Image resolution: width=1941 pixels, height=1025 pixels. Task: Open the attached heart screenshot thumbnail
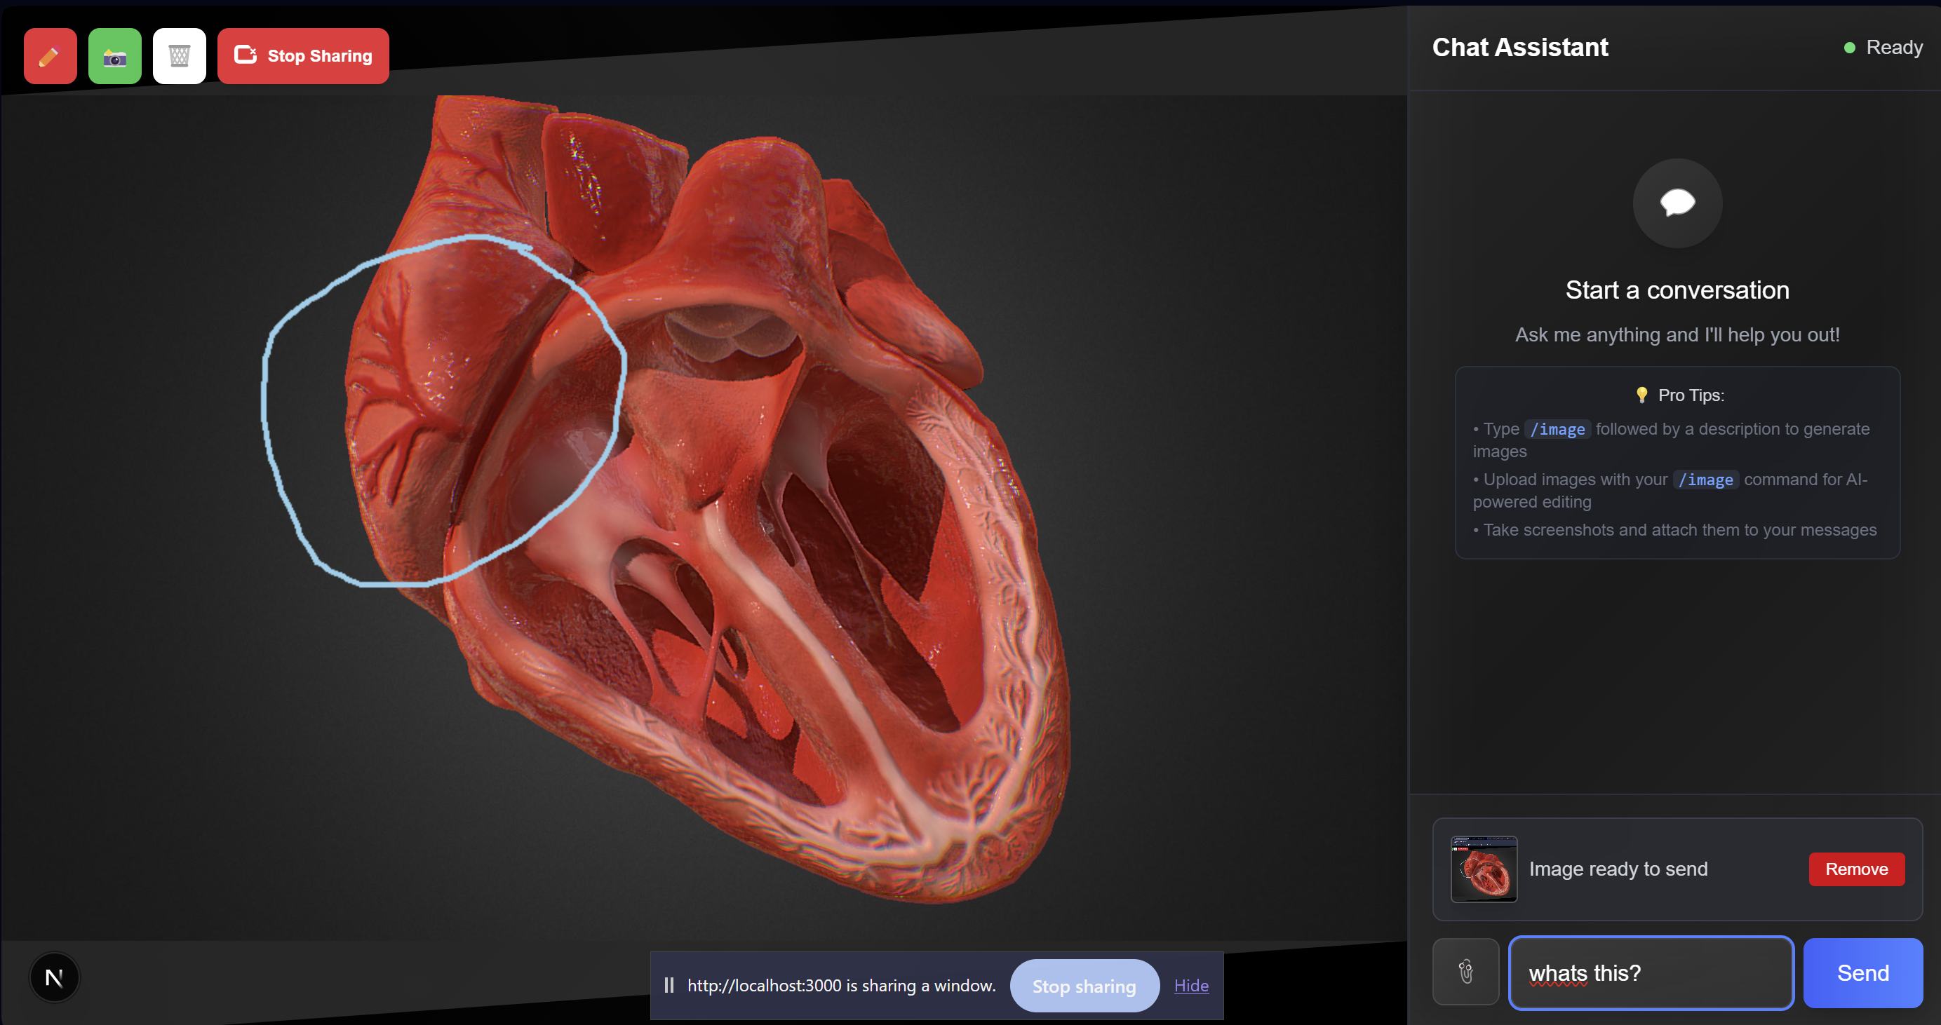[x=1483, y=869]
